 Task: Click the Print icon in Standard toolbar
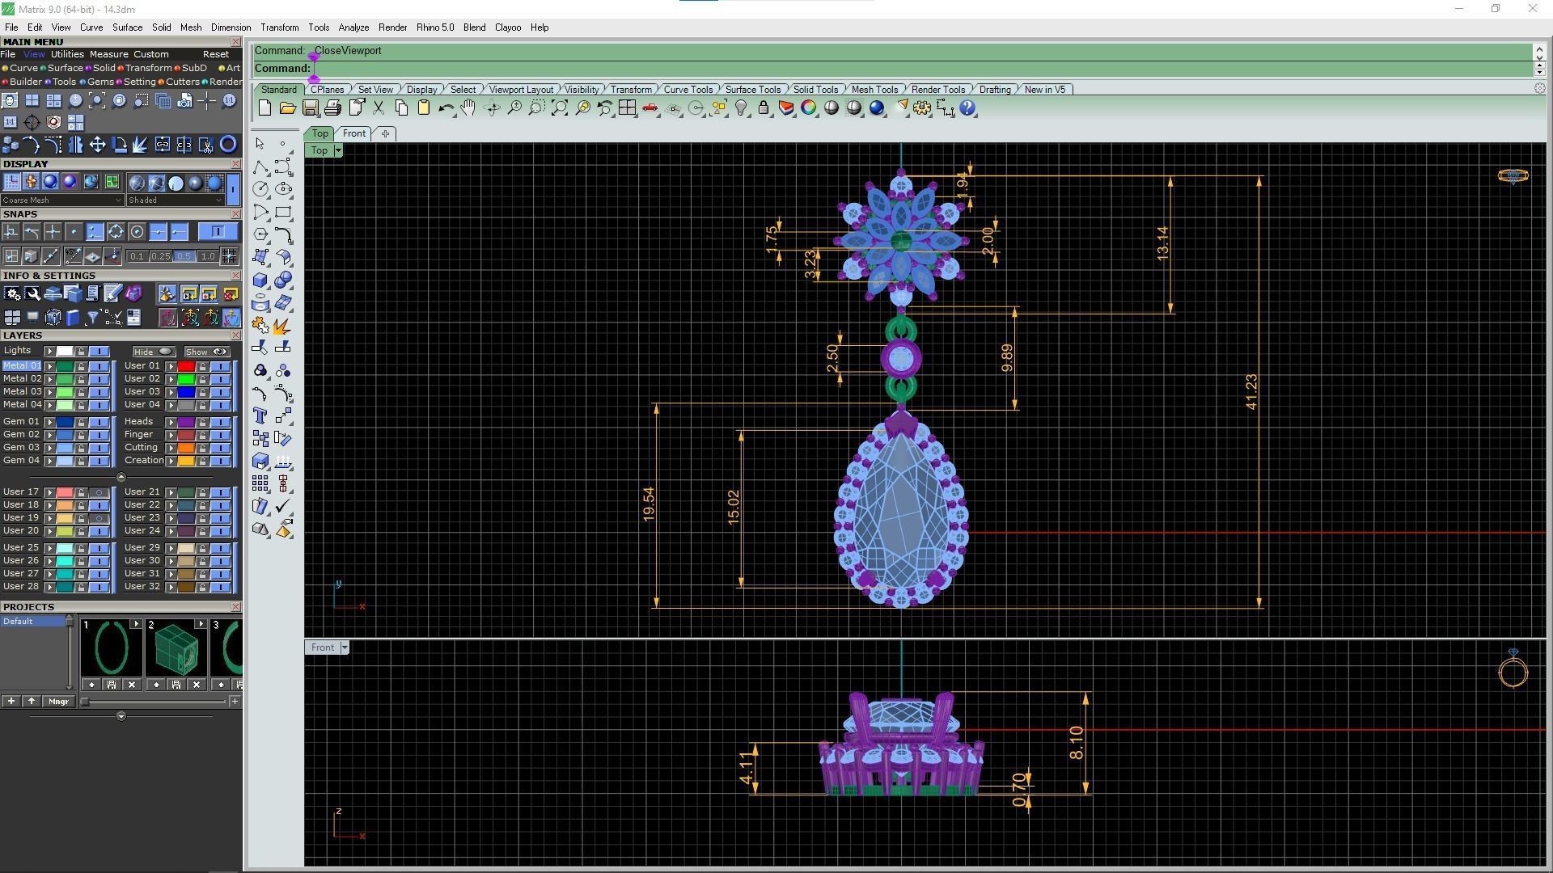[332, 108]
